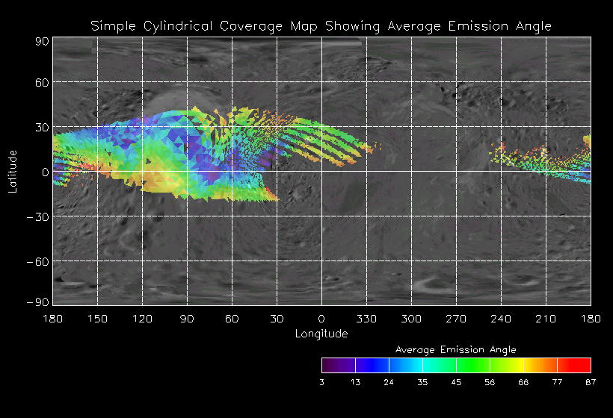Click the yellow-green legend segment 56–66
The width and height of the screenshot is (613, 418).
pos(507,365)
